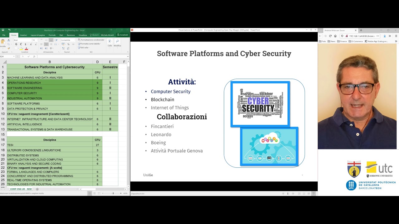Open number format dropdown Contabilità

click(x=75, y=40)
